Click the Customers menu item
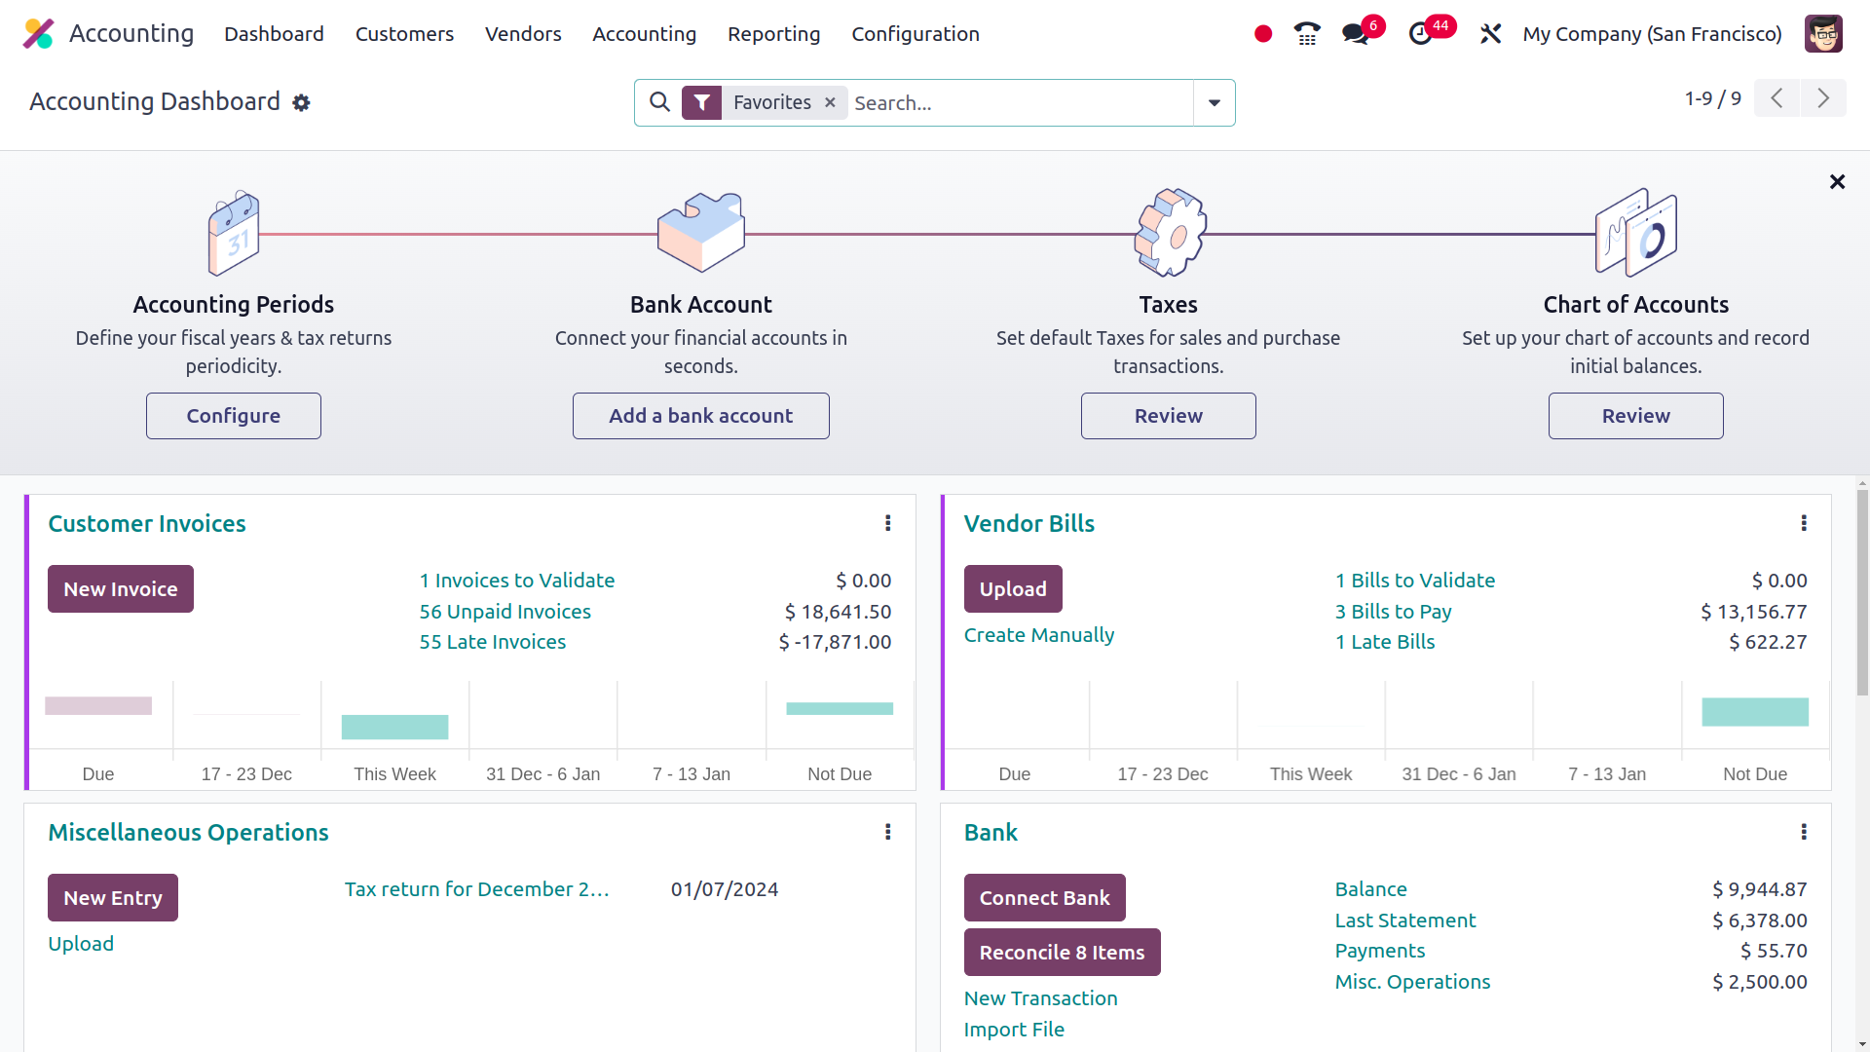Viewport: 1870px width, 1052px height. click(404, 35)
